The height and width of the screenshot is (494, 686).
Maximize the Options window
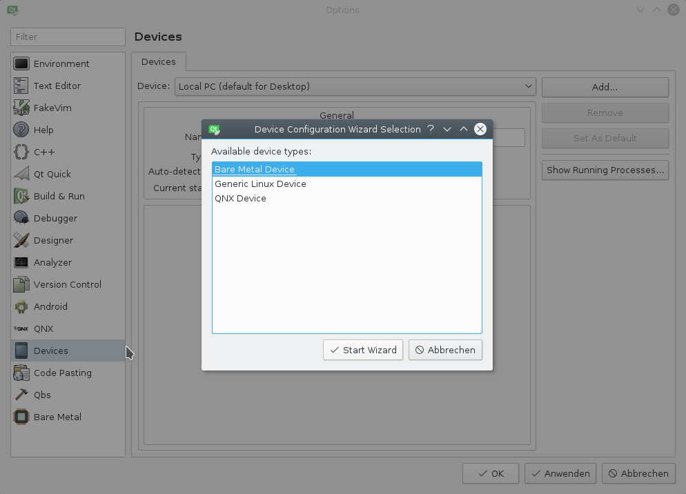[x=657, y=10]
